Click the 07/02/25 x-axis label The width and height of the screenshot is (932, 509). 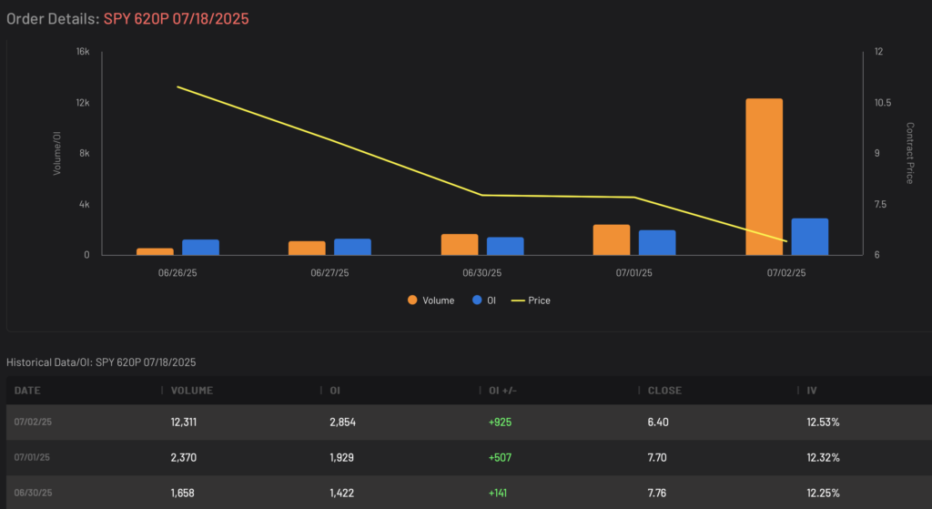[785, 273]
